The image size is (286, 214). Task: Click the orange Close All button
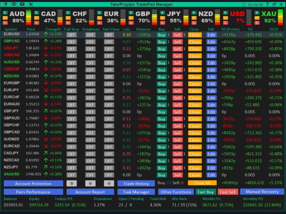click(202, 183)
